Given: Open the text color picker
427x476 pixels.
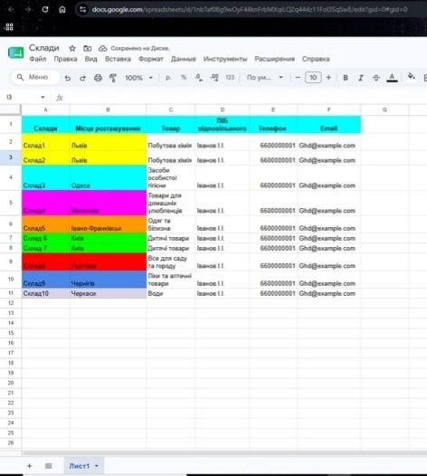Looking at the screenshot, I should pyautogui.click(x=392, y=78).
